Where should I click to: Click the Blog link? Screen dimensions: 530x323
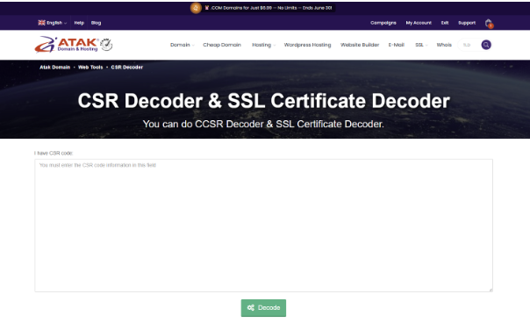(96, 23)
